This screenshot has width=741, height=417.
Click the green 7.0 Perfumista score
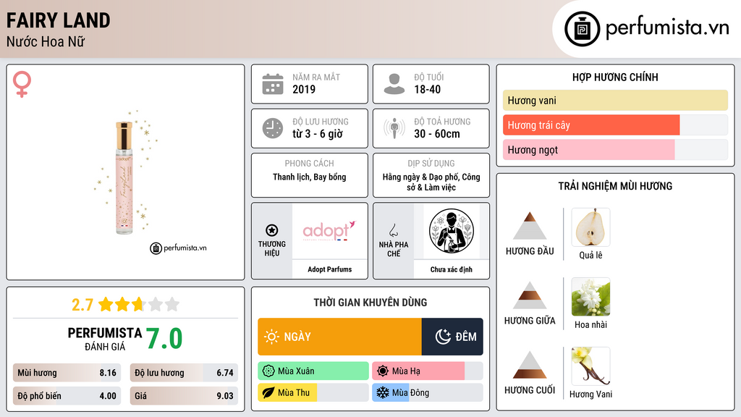(164, 339)
